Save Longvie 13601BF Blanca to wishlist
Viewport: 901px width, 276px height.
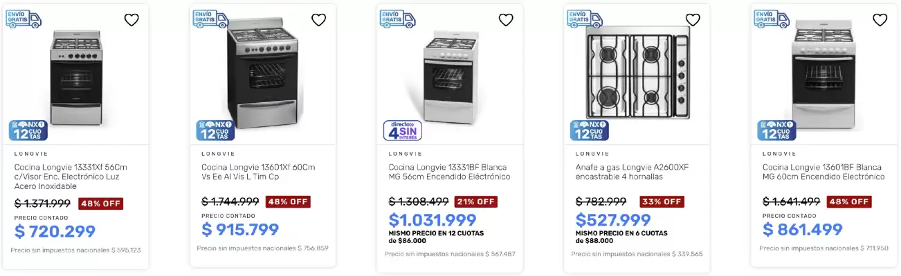880,20
